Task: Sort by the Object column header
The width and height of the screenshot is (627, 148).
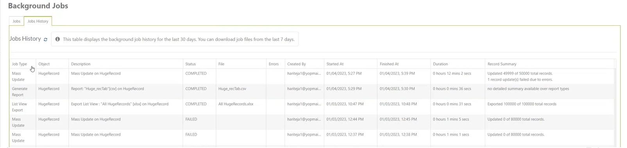Action: pos(44,64)
